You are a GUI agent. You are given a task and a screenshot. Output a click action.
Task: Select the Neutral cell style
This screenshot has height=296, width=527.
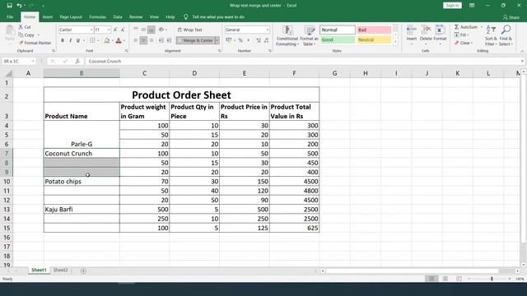tap(374, 39)
